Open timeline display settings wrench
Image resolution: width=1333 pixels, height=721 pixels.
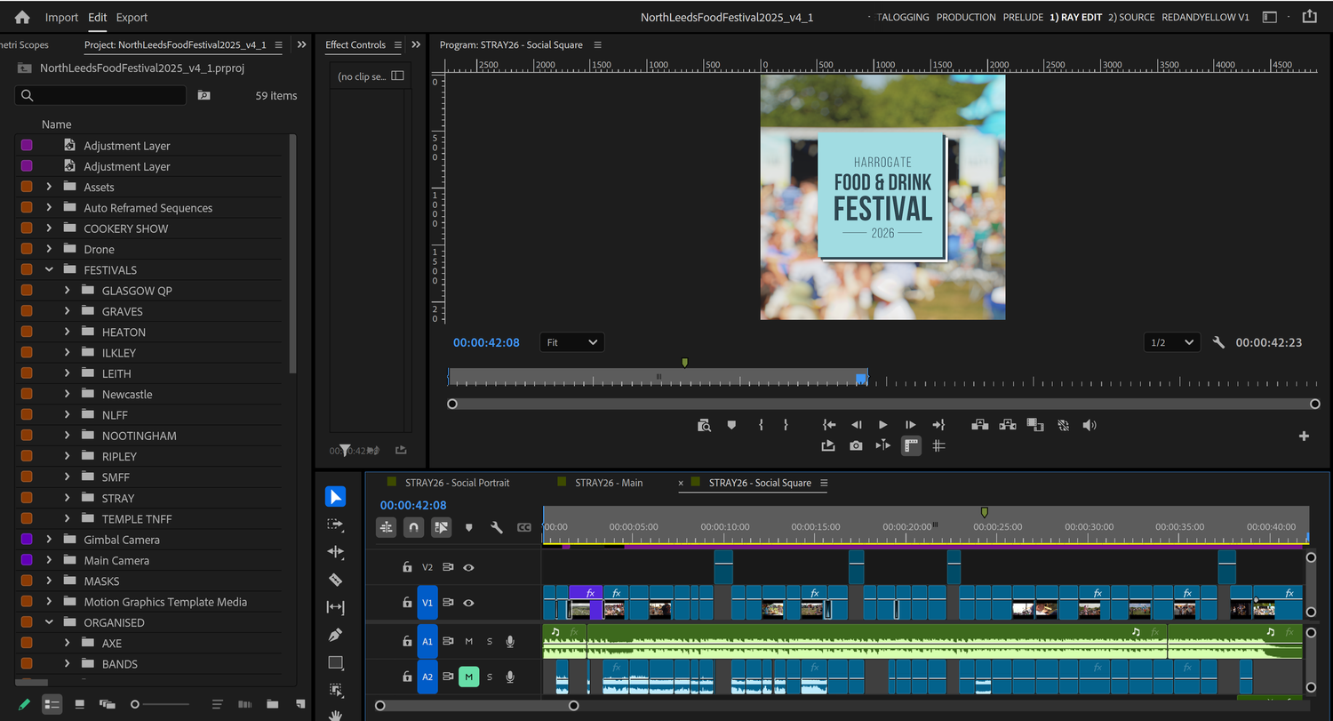pyautogui.click(x=497, y=527)
